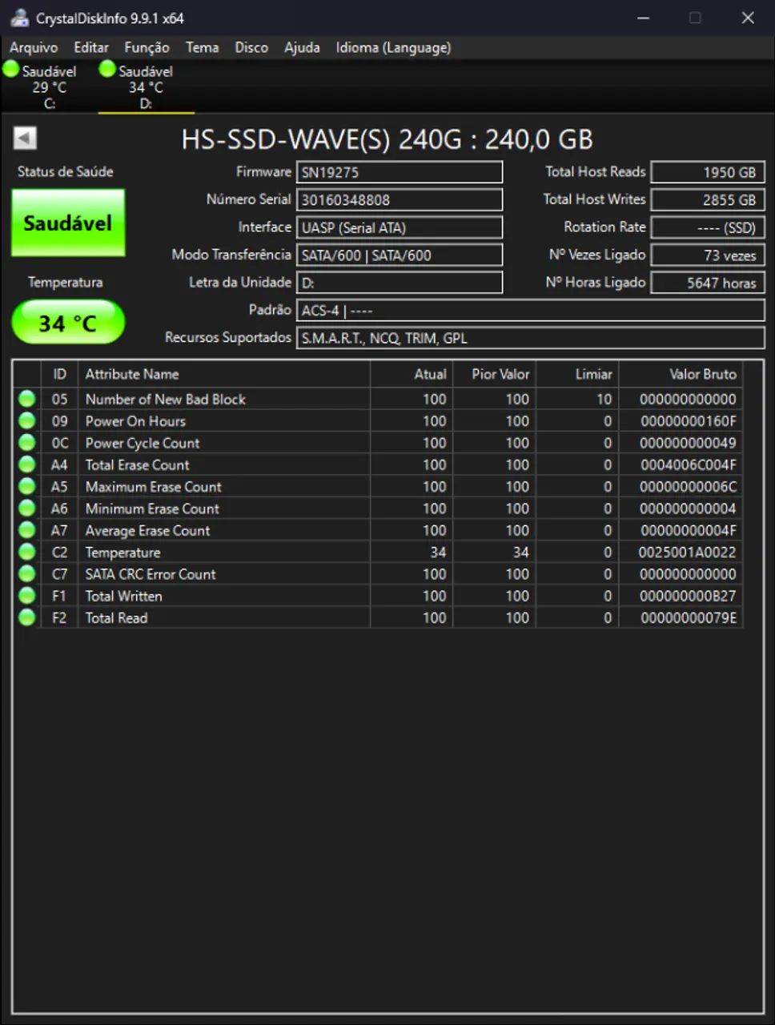Click the Pior Valor column header
The image size is (775, 1025).
click(495, 374)
